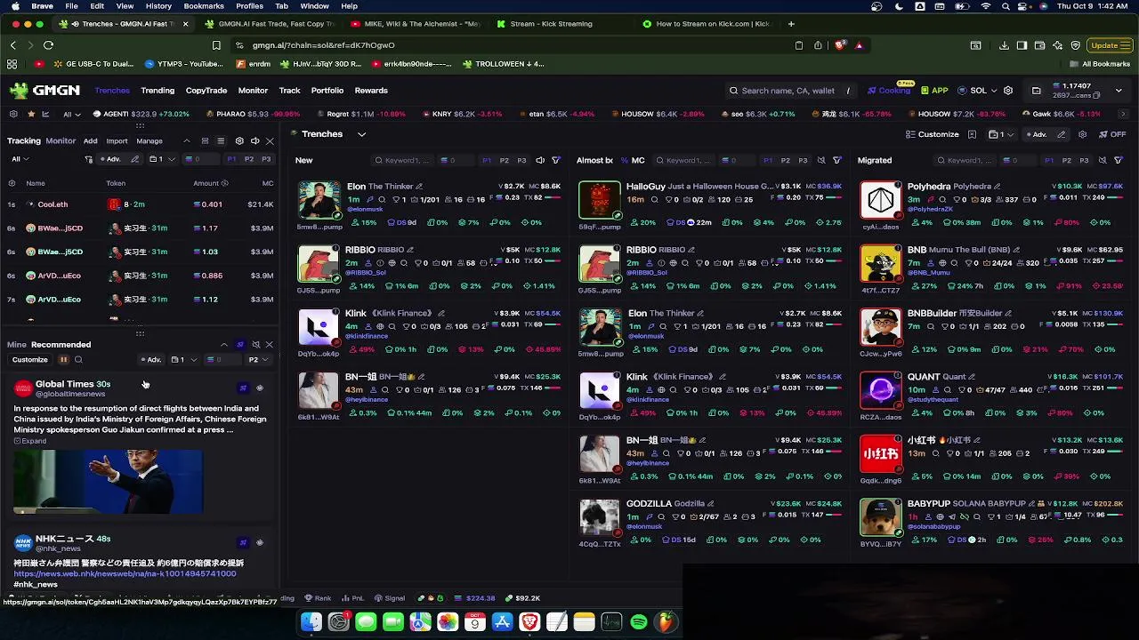Expand the Global Times post text
The height and width of the screenshot is (640, 1139).
click(x=30, y=441)
